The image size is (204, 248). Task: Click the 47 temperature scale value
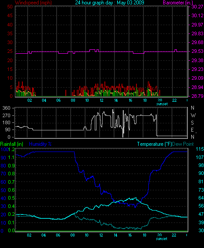tap(201, 214)
